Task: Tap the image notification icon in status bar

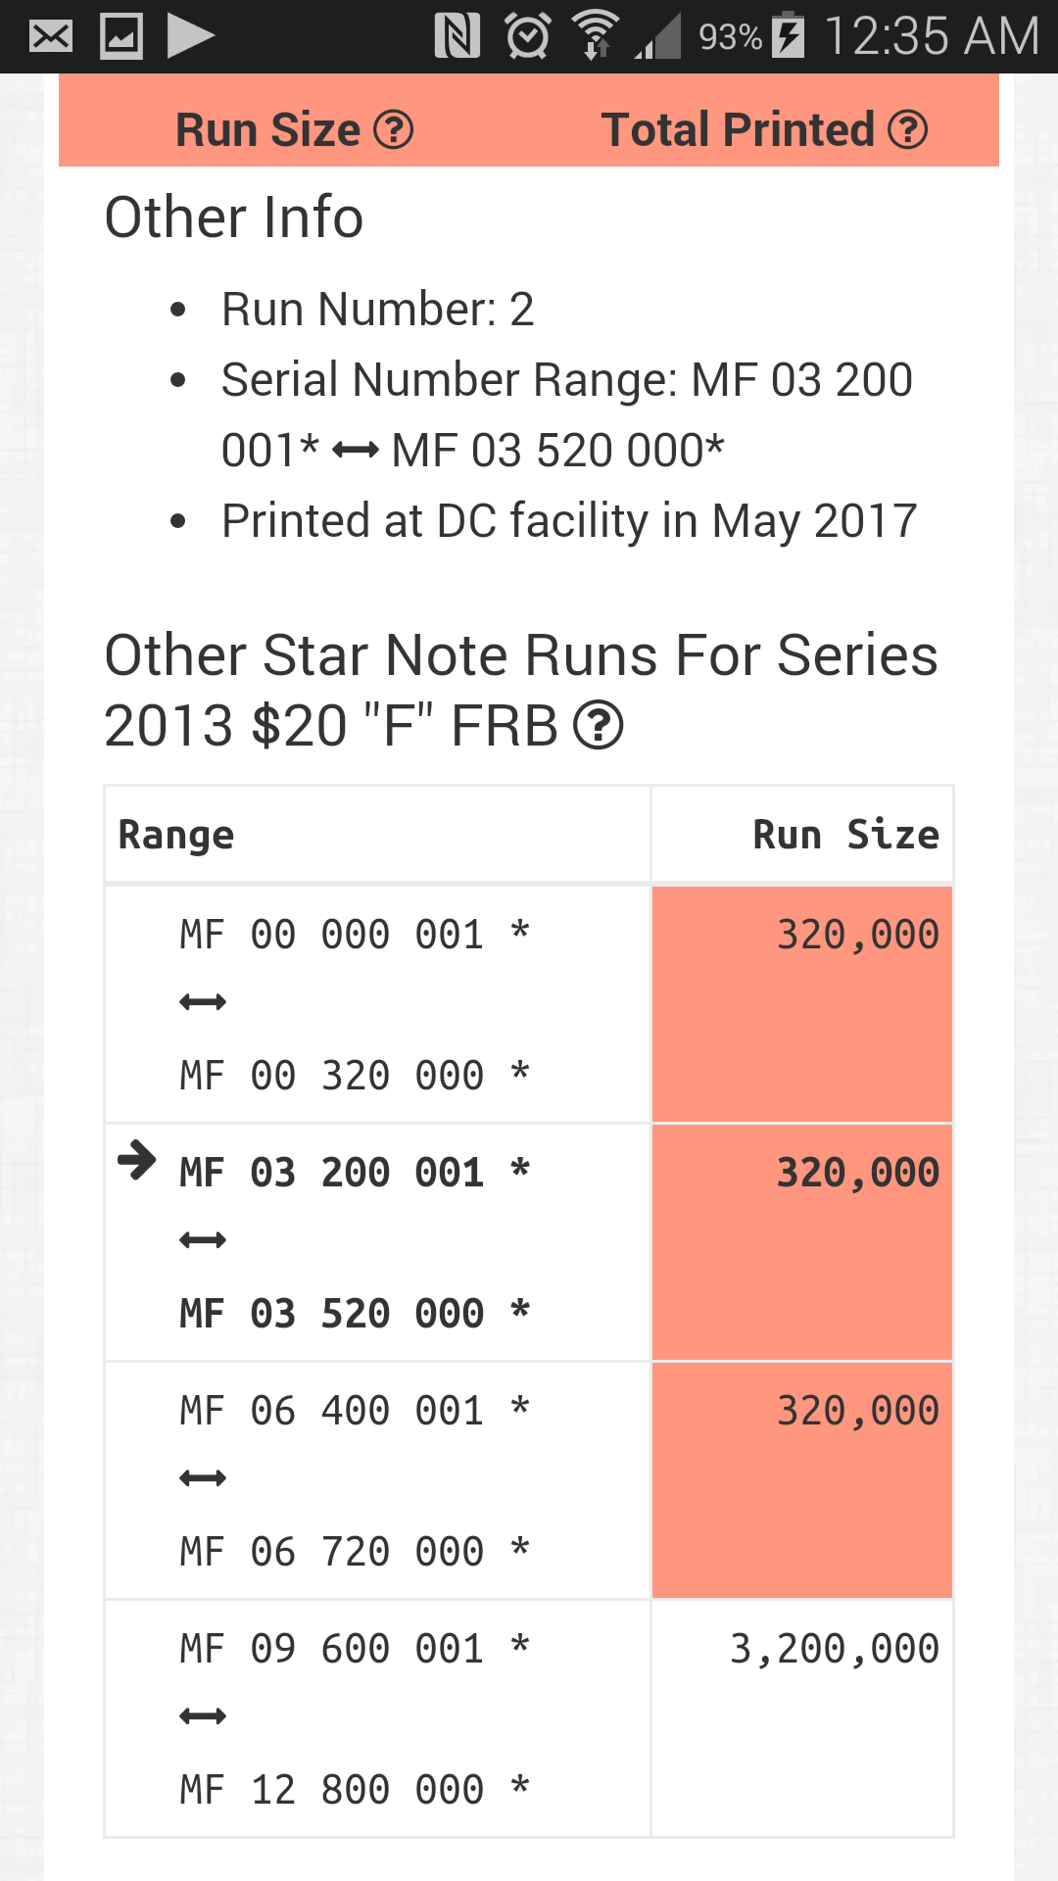Action: [x=121, y=37]
